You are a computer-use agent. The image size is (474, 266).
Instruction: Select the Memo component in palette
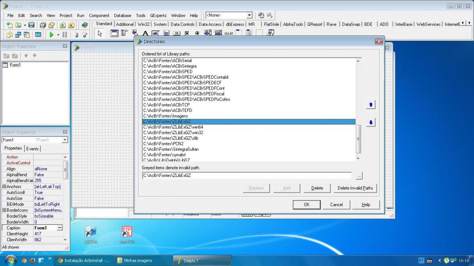[166, 33]
